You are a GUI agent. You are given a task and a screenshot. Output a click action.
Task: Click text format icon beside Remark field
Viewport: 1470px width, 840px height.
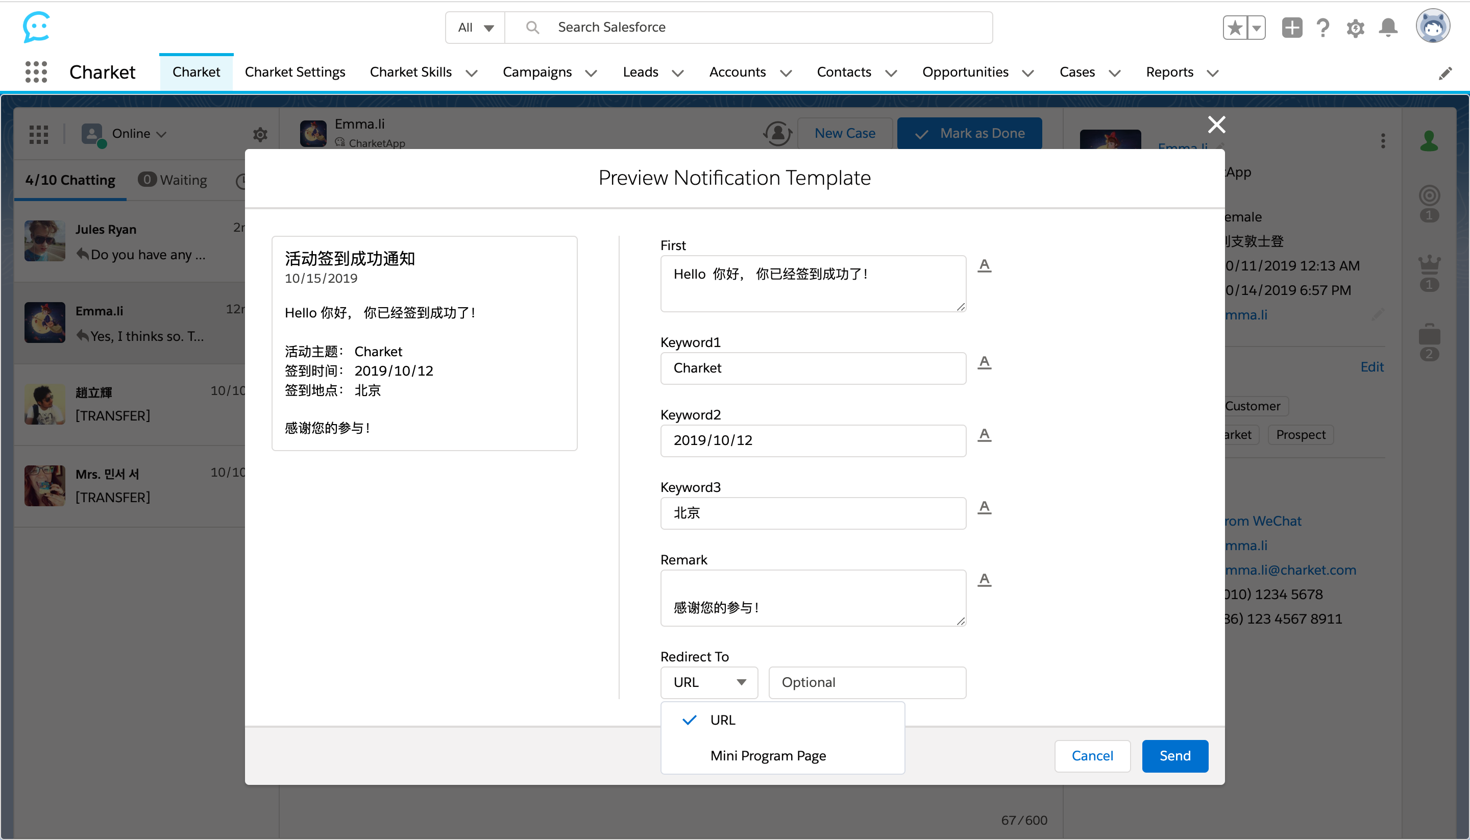(x=984, y=579)
